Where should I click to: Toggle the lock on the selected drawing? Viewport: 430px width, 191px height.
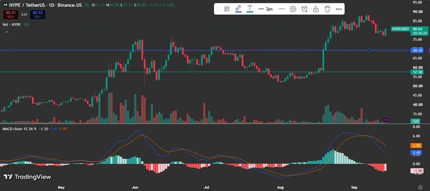pos(316,9)
